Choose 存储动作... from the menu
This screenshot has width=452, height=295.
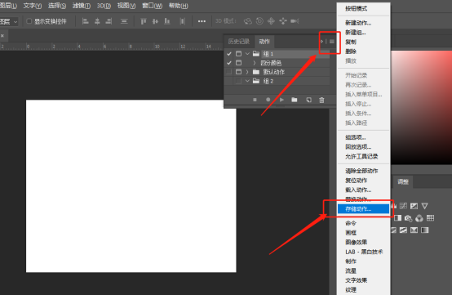tap(363, 209)
